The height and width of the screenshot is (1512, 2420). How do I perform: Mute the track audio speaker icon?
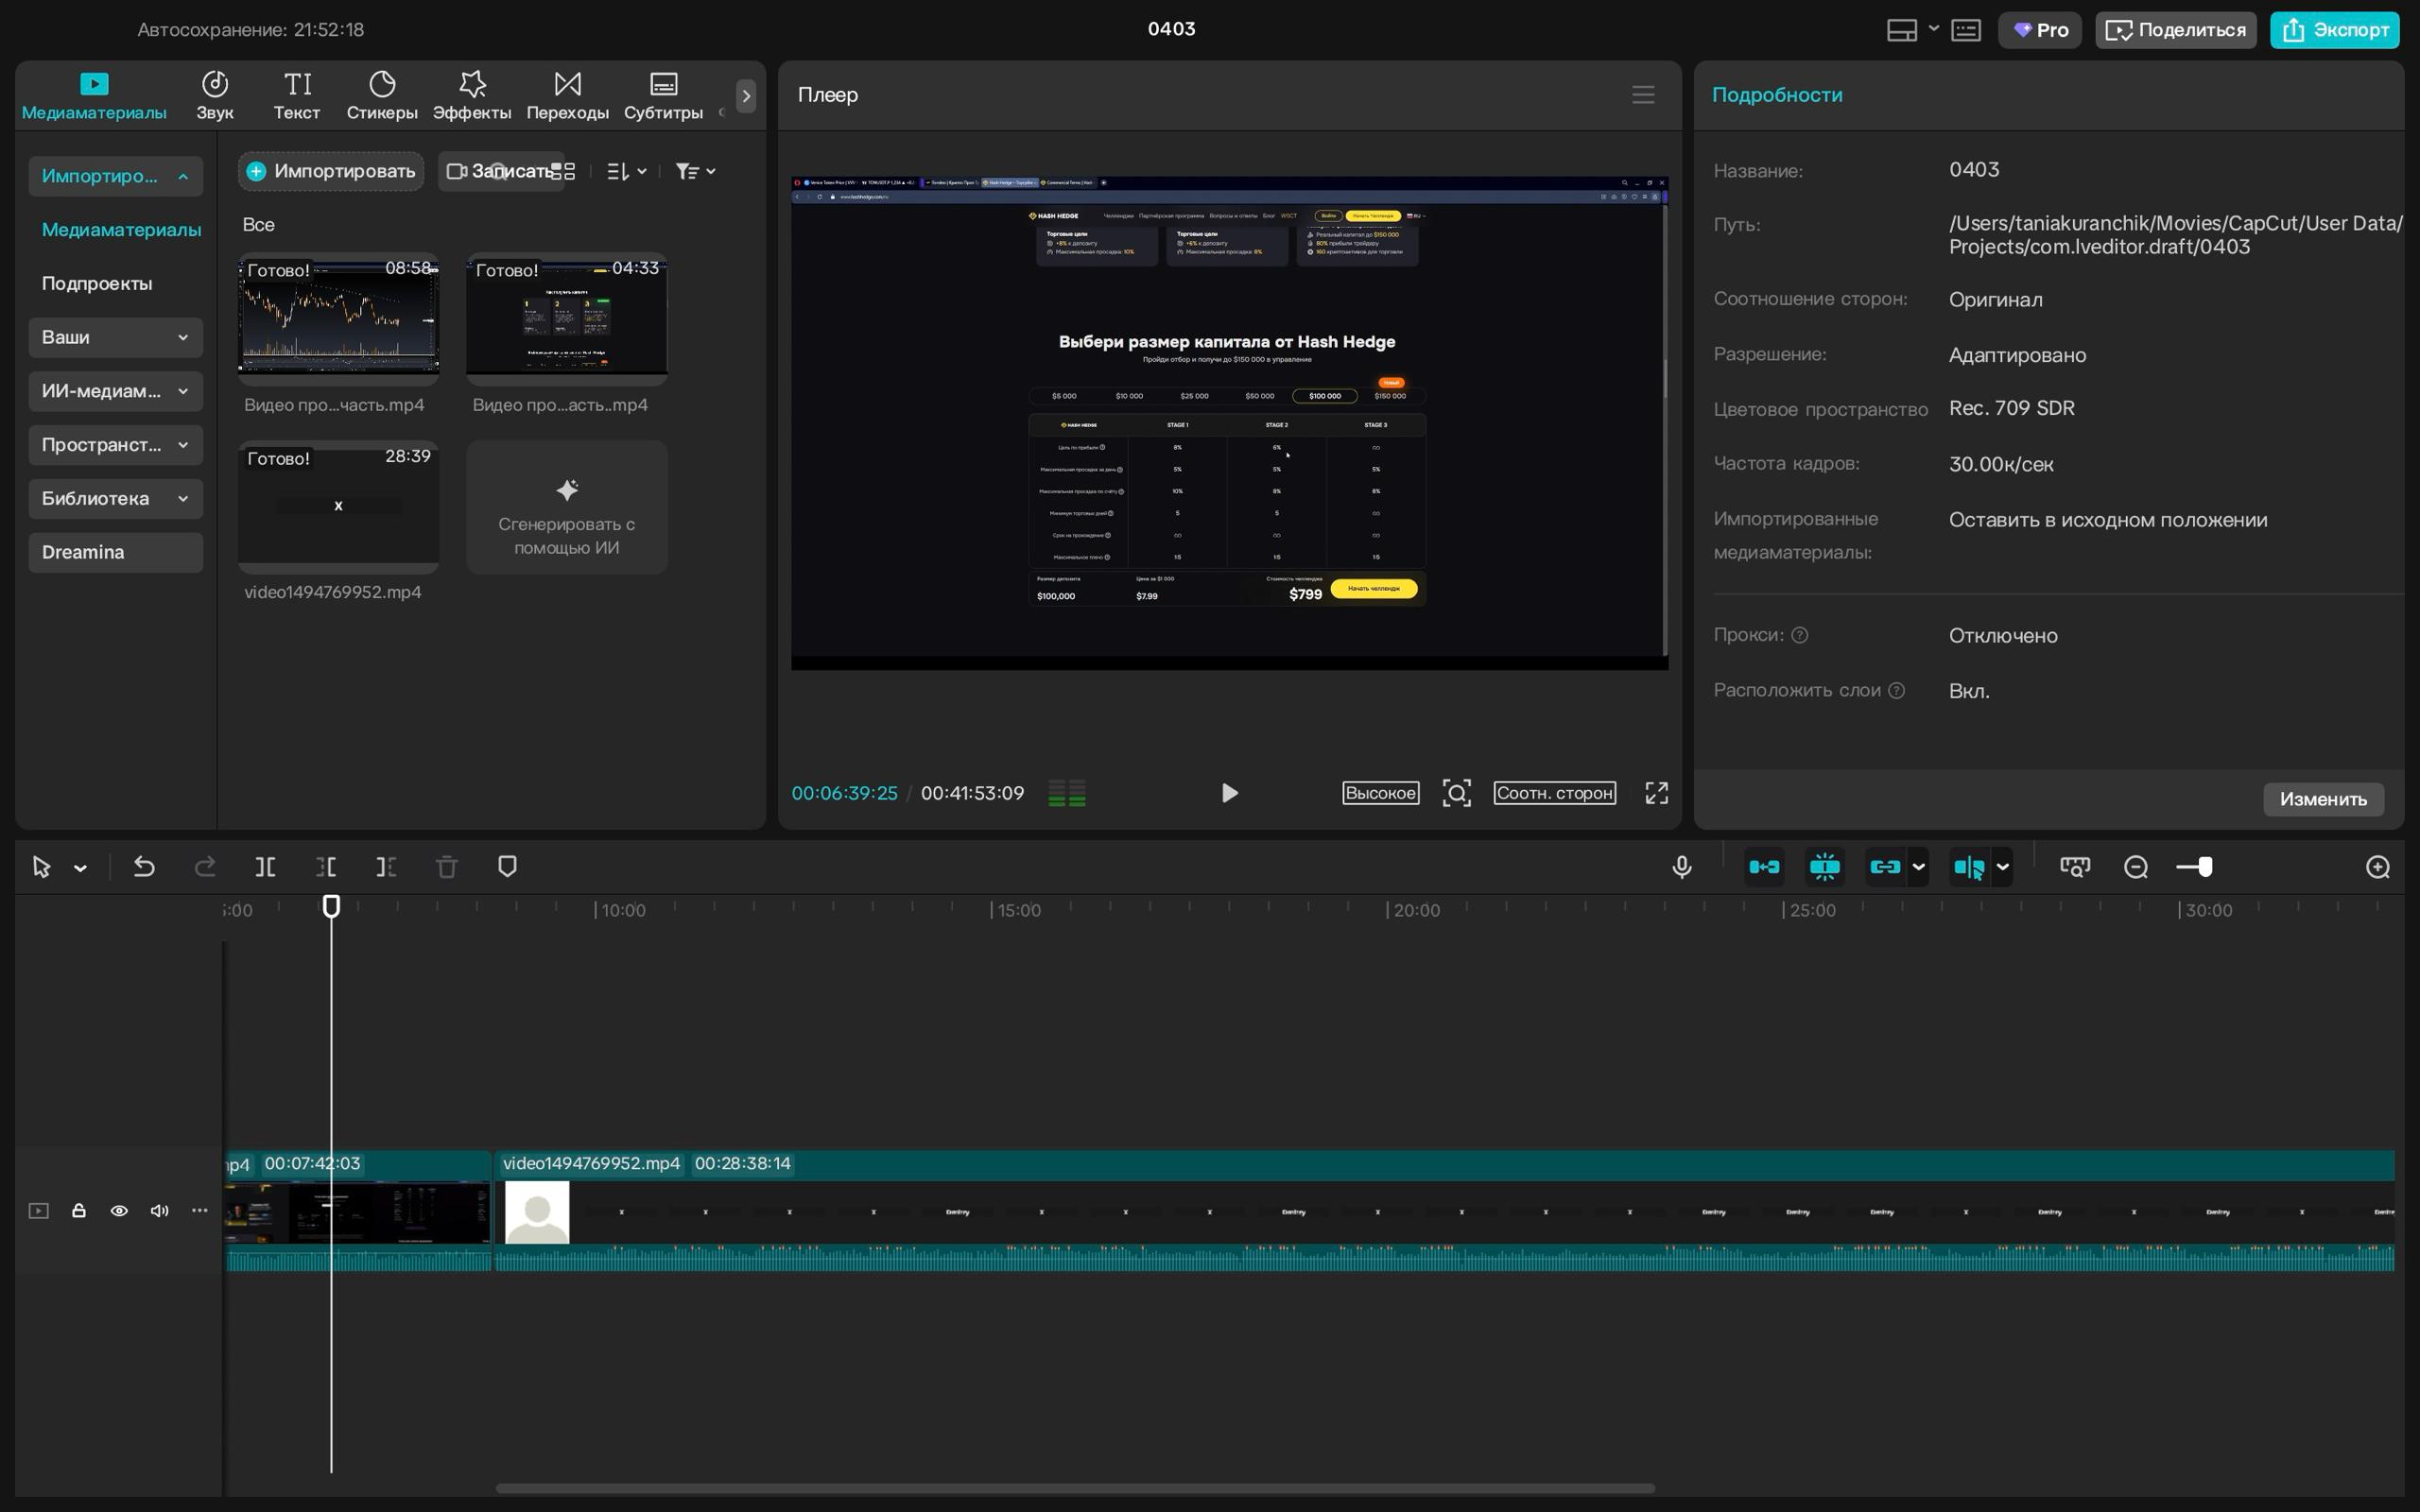159,1211
